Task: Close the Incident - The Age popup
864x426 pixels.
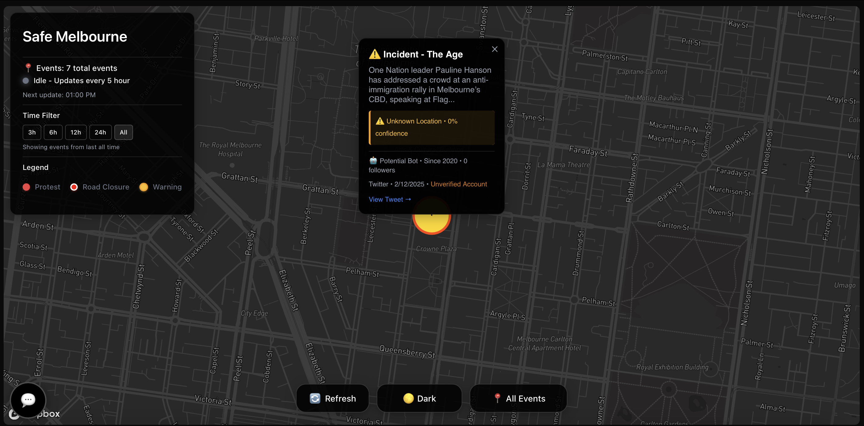Action: [x=495, y=49]
